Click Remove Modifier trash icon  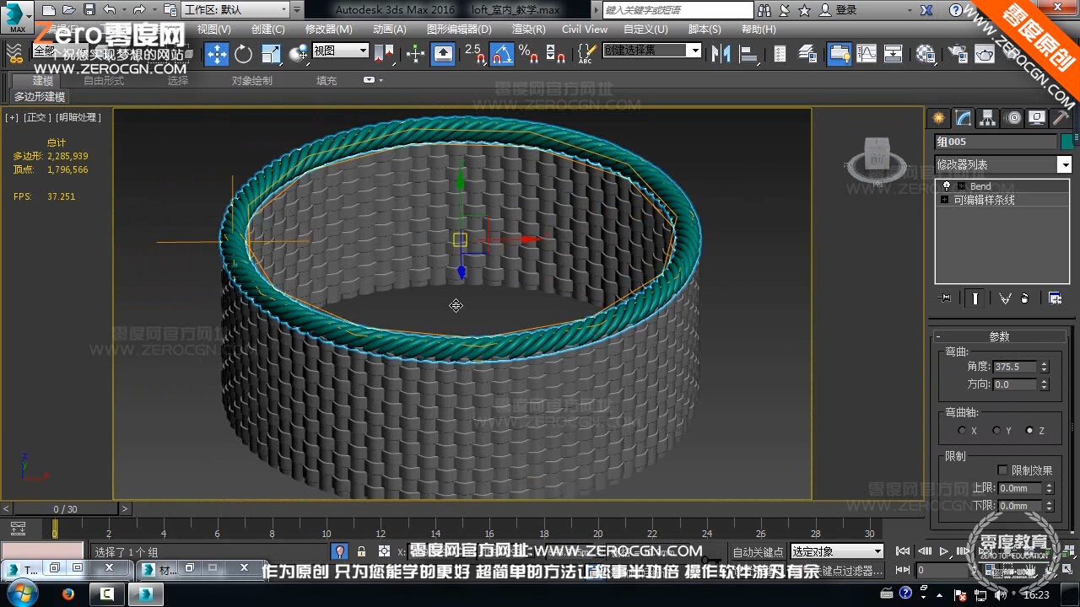(1024, 298)
